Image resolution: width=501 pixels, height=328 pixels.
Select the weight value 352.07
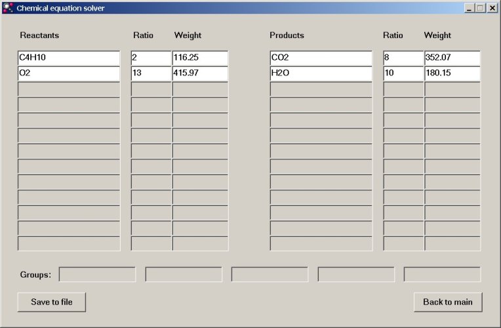tap(452, 58)
